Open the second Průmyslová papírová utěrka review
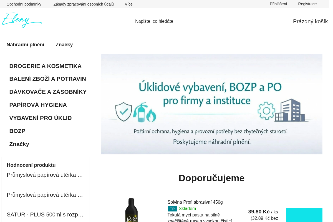This screenshot has height=222, width=333. [45, 195]
